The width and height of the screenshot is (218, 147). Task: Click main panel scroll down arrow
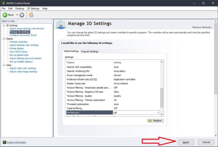pyautogui.click(x=216, y=135)
